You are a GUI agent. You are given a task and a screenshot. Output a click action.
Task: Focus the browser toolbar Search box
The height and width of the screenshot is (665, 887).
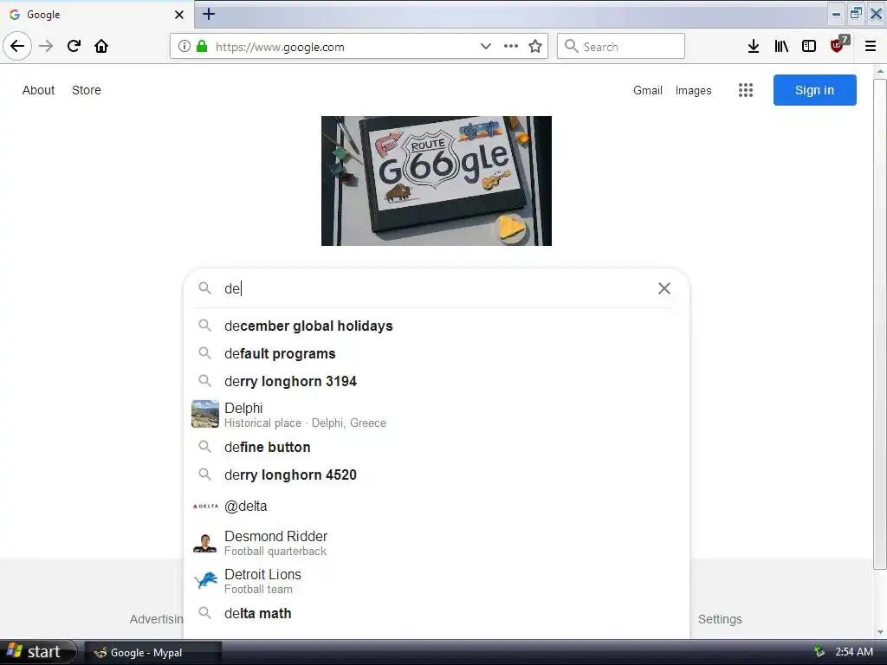621,47
